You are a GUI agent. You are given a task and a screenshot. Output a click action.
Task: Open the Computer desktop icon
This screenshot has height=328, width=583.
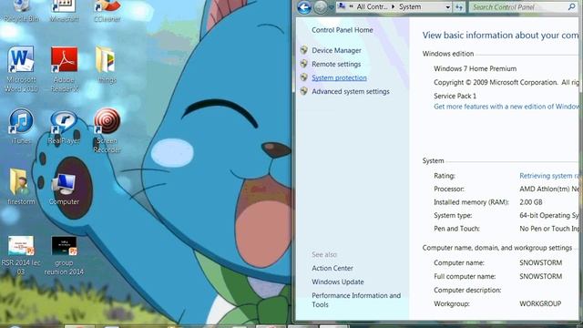tap(64, 189)
